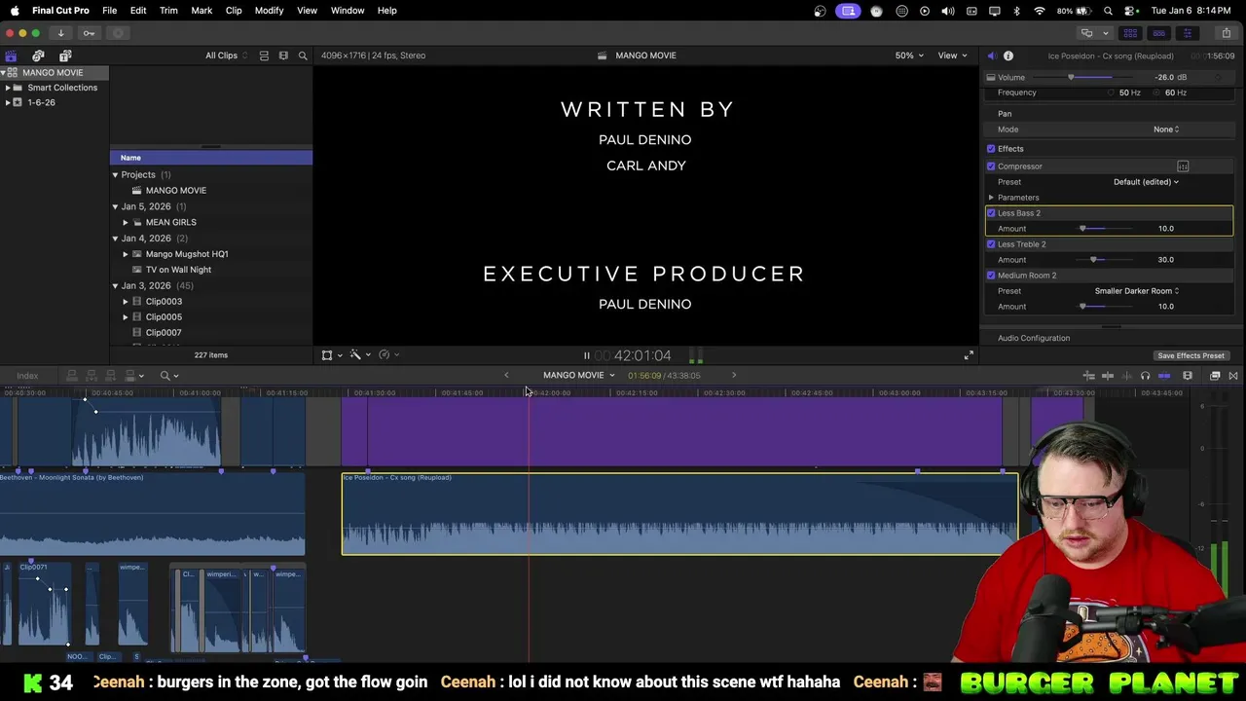
Task: Open the Transform tools popup under the viewer
Action: pyautogui.click(x=331, y=355)
